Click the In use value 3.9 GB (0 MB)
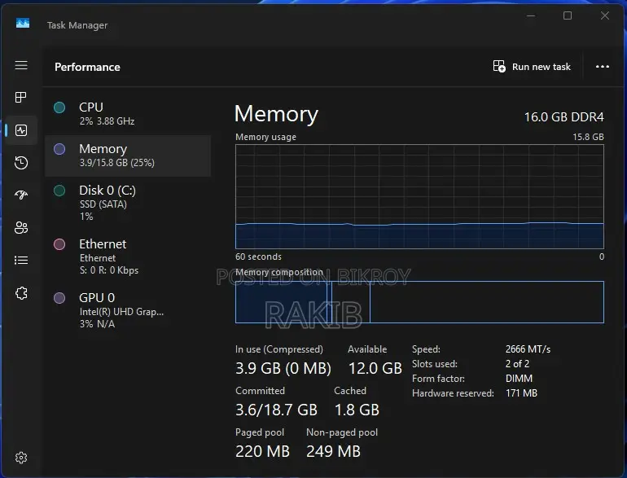 (x=283, y=368)
